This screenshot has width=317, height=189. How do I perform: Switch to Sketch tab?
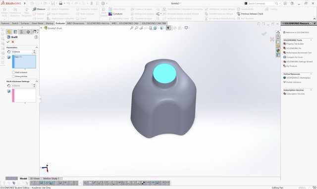(x=15, y=23)
